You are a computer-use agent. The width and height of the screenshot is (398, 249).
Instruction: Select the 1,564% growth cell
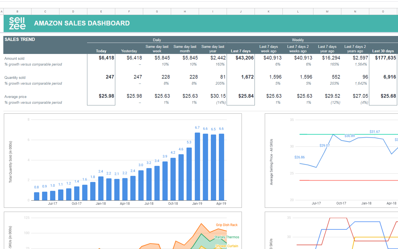(x=361, y=64)
